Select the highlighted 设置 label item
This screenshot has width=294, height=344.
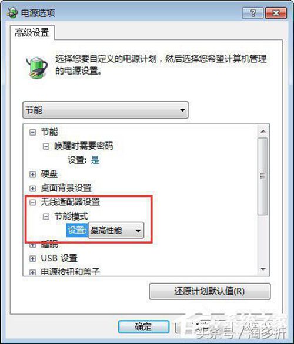click(x=77, y=230)
